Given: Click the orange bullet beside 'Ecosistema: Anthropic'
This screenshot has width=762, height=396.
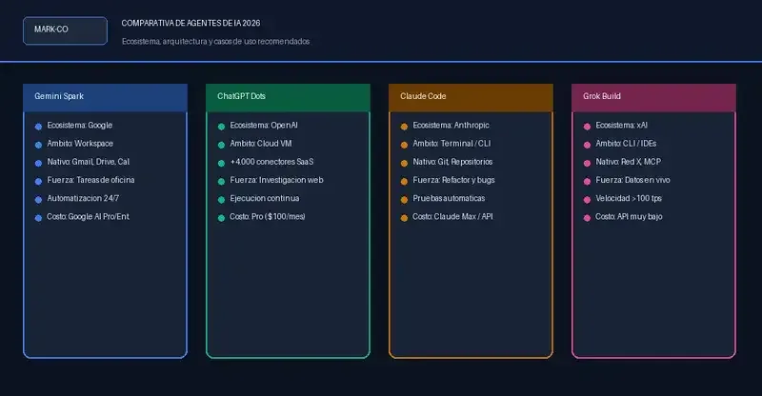Looking at the screenshot, I should point(404,127).
